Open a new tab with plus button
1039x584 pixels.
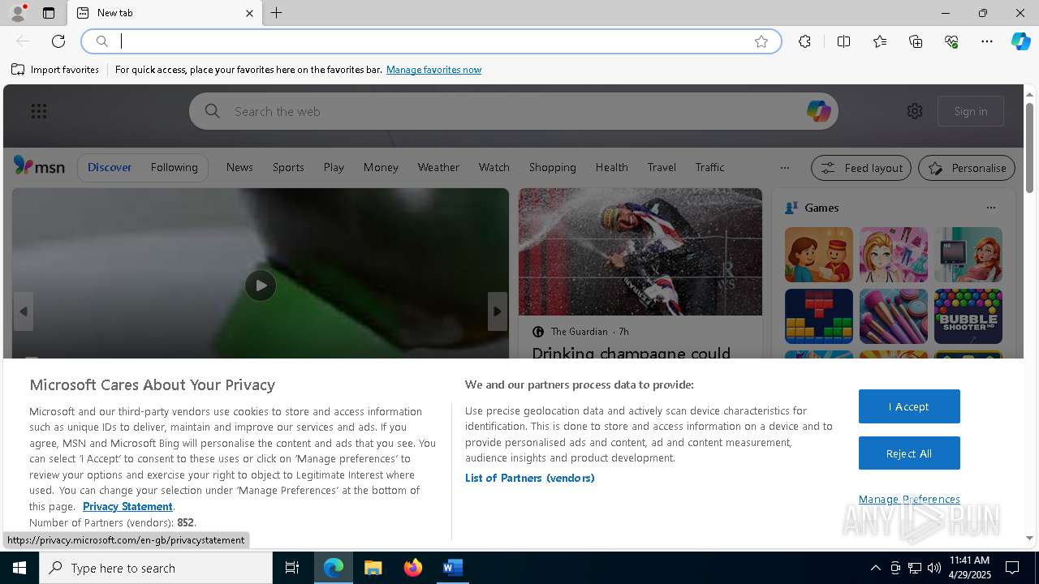pyautogui.click(x=277, y=13)
